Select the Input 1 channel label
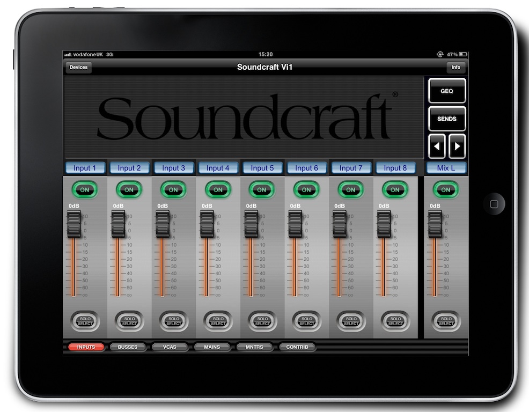The image size is (529, 412). coord(85,168)
